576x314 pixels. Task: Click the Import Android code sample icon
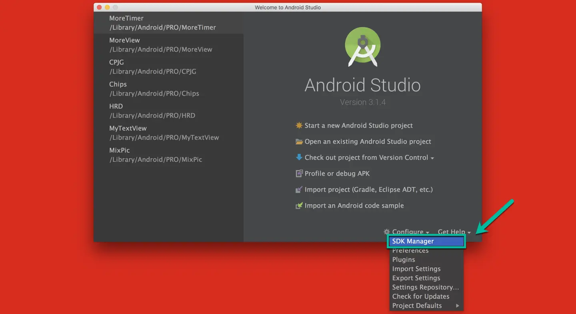(299, 205)
